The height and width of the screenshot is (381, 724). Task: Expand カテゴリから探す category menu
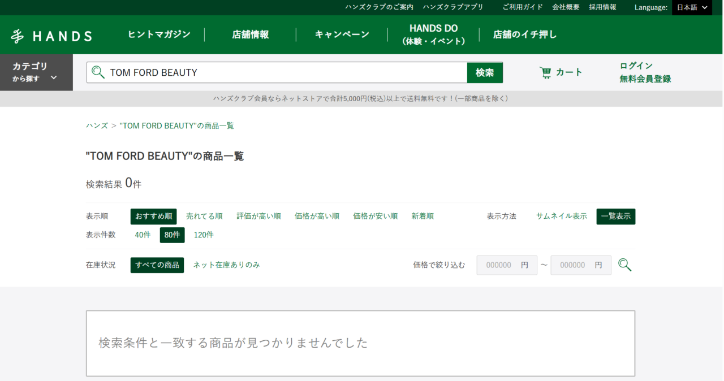36,72
